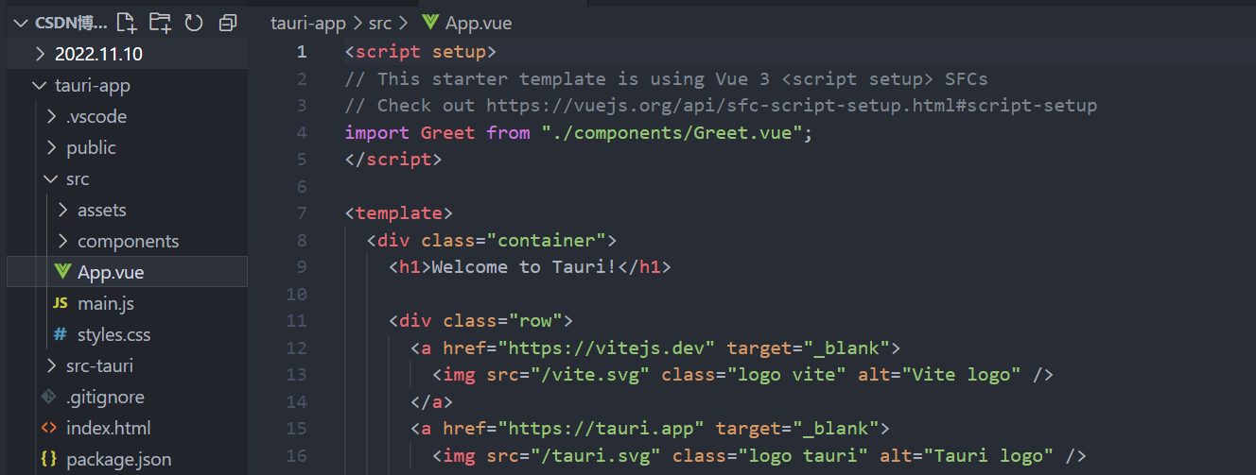This screenshot has height=475, width=1256.
Task: Collapse the tauri-app folder
Action: 40,85
